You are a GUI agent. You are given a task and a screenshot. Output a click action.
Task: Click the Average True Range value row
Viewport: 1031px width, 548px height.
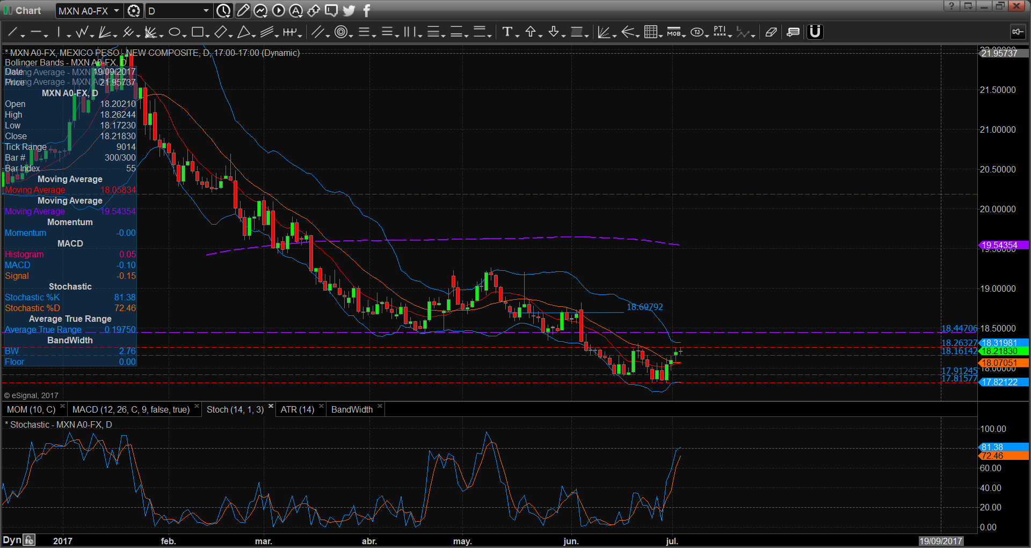click(70, 329)
